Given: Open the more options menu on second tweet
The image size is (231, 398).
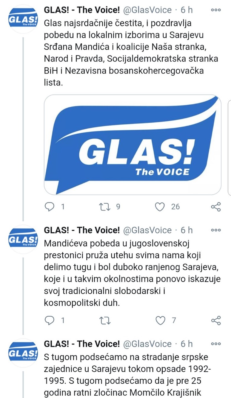Looking at the screenshot, I should [215, 230].
